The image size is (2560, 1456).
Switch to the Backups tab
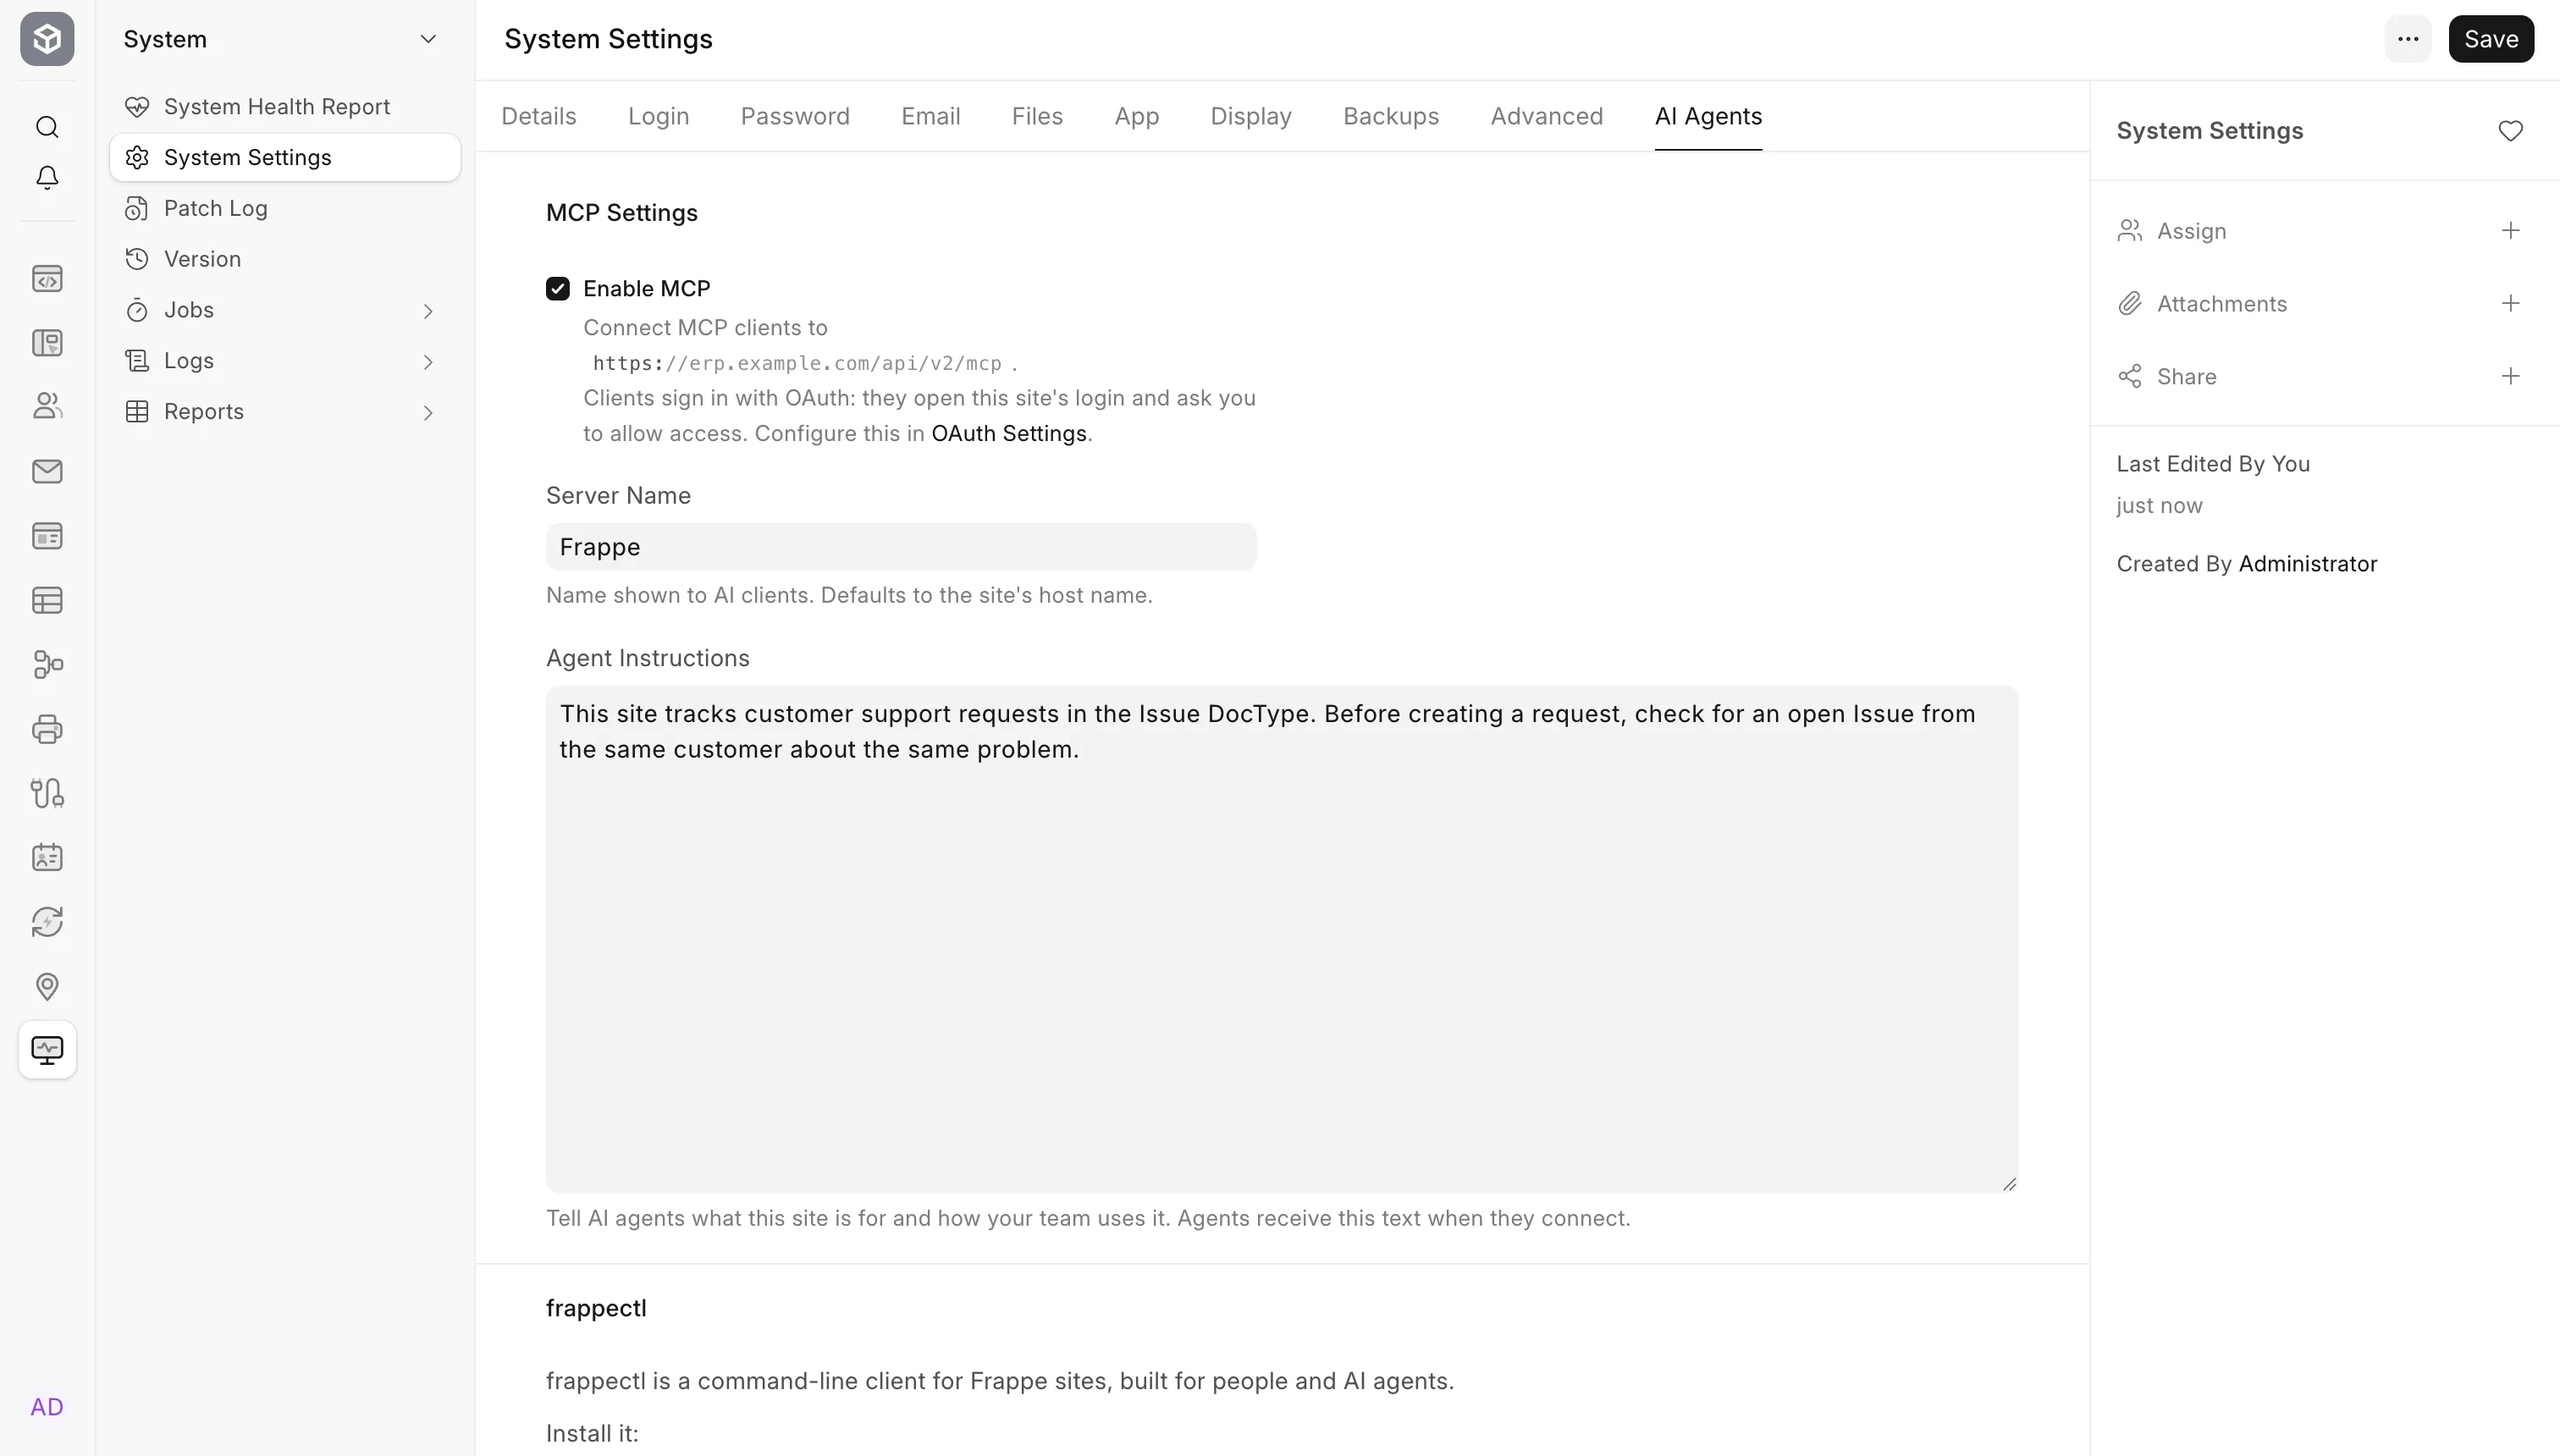pyautogui.click(x=1391, y=116)
